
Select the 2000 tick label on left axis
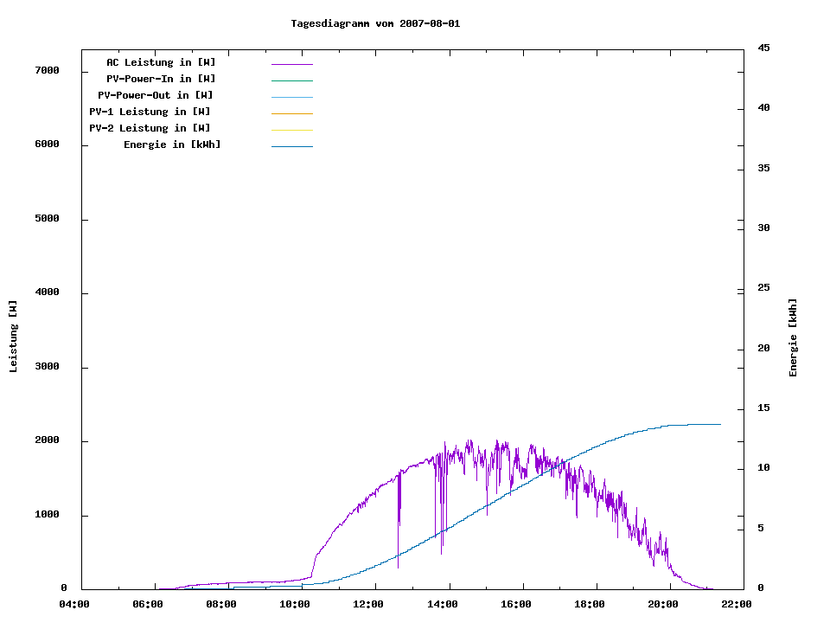point(47,440)
